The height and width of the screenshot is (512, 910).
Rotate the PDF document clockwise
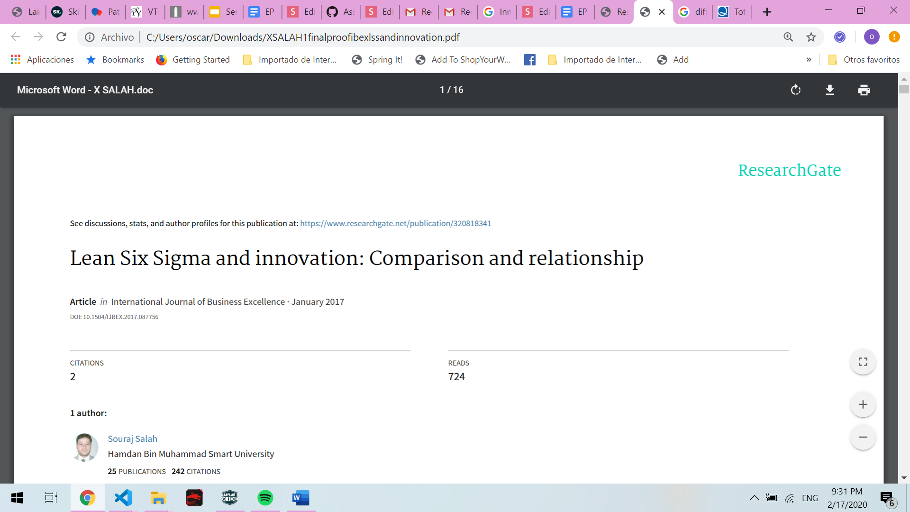point(796,90)
